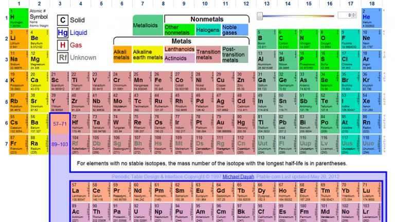Select the Metals group header
Image resolution: width=395 pixels, height=222 pixels.
[182, 41]
